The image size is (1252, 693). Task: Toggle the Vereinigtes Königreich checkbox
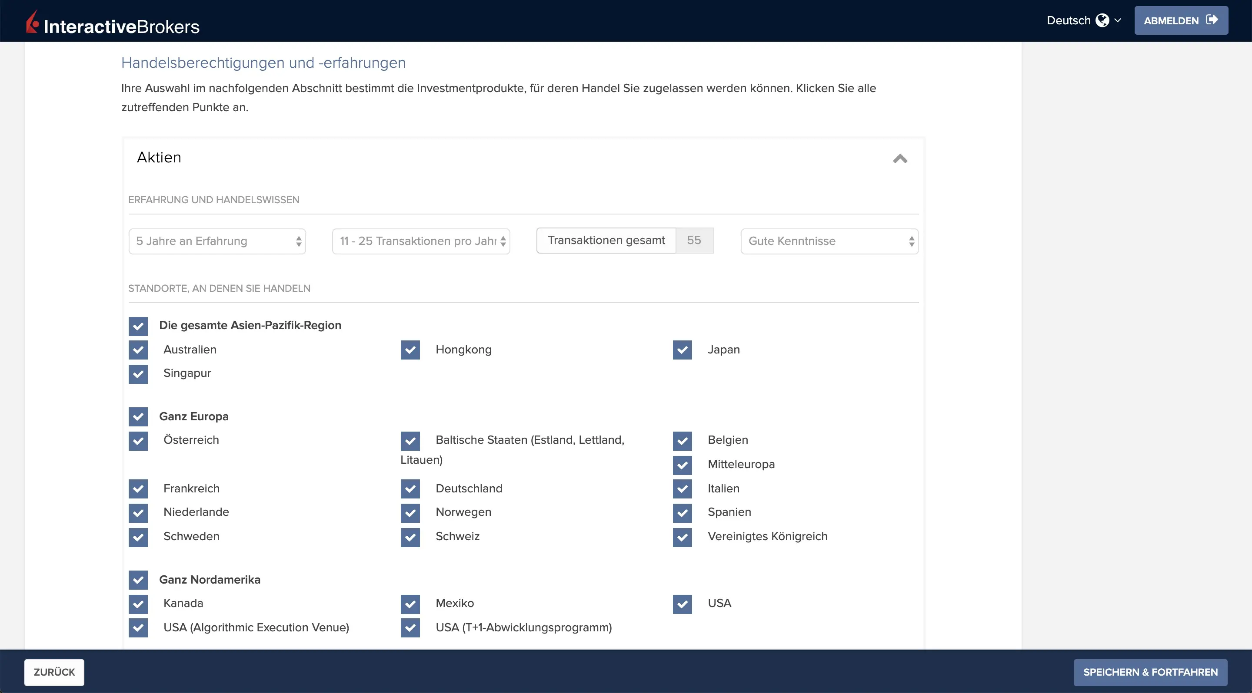[683, 537]
